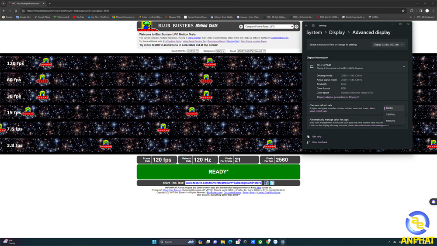437x246 pixels.
Task: Open Microsoft Edge from the taskbar
Action: coord(230,242)
